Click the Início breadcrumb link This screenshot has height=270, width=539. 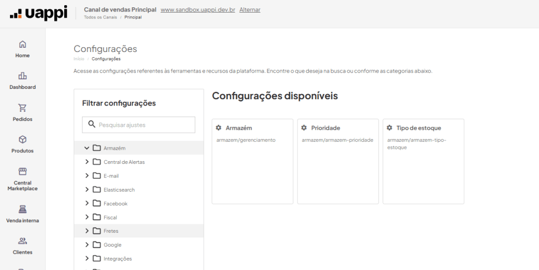click(79, 59)
